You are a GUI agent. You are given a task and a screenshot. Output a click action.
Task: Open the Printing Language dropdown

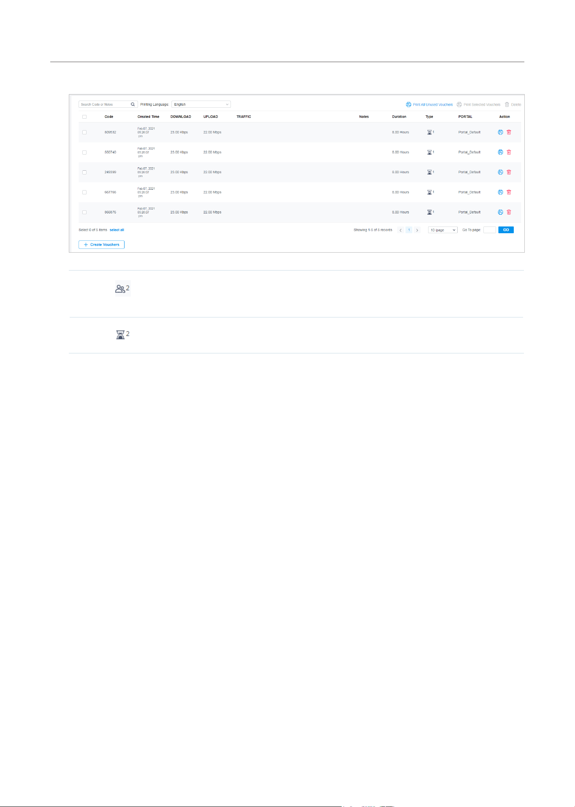201,104
